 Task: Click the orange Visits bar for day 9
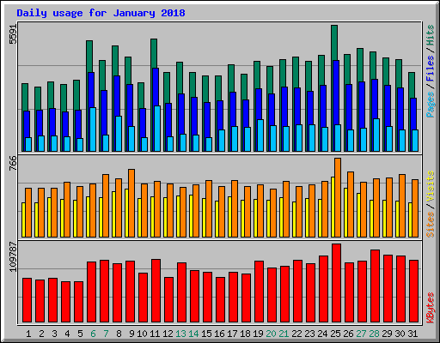point(131,203)
